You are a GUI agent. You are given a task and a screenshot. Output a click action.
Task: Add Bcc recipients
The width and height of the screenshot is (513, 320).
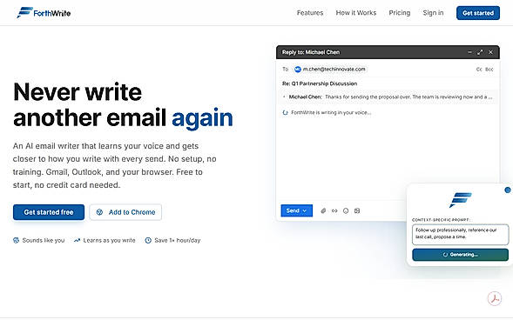tap(489, 70)
